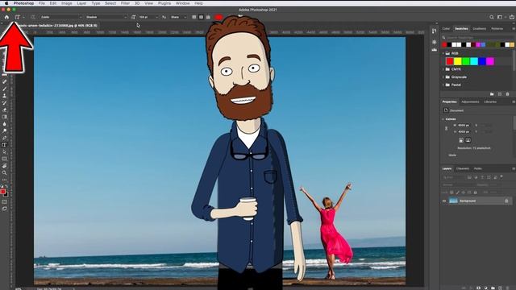This screenshot has height=290, width=516.
Task: Select the History Brush tool
Action: pyautogui.click(x=4, y=103)
